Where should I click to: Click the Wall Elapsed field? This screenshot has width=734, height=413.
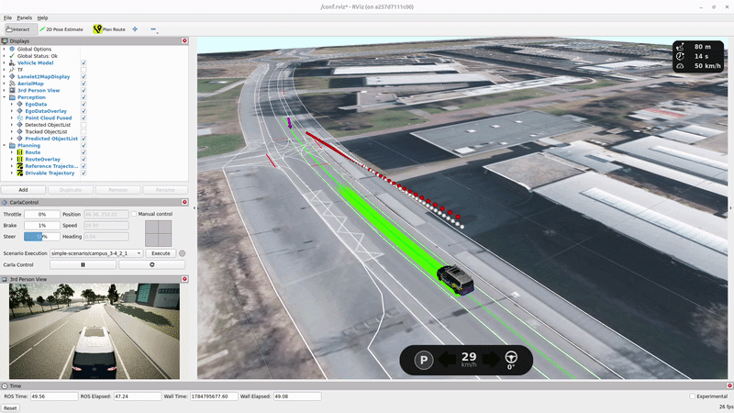tap(297, 396)
